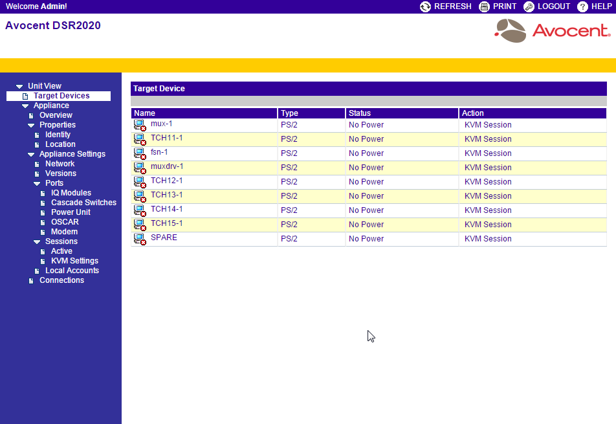Start KVM Session for fsn-1
Screen dimensions: 616x424
tap(488, 153)
